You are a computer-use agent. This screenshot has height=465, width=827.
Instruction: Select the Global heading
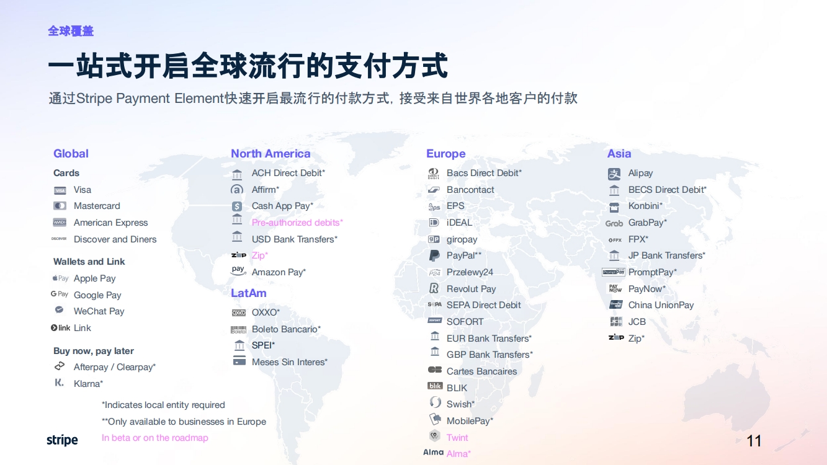(x=71, y=154)
